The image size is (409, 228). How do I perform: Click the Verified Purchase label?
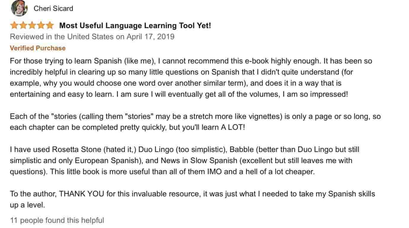tap(38, 48)
